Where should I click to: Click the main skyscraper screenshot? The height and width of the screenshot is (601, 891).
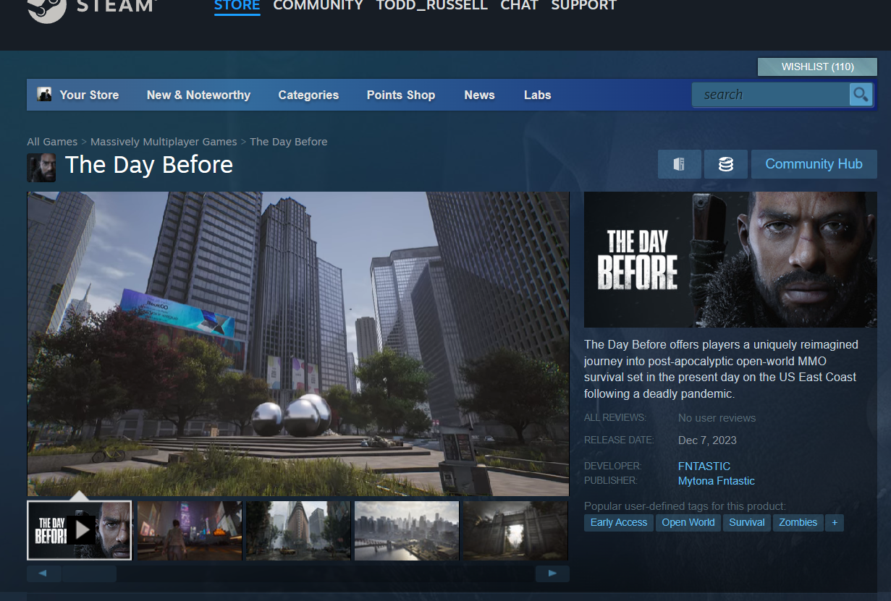[298, 344]
